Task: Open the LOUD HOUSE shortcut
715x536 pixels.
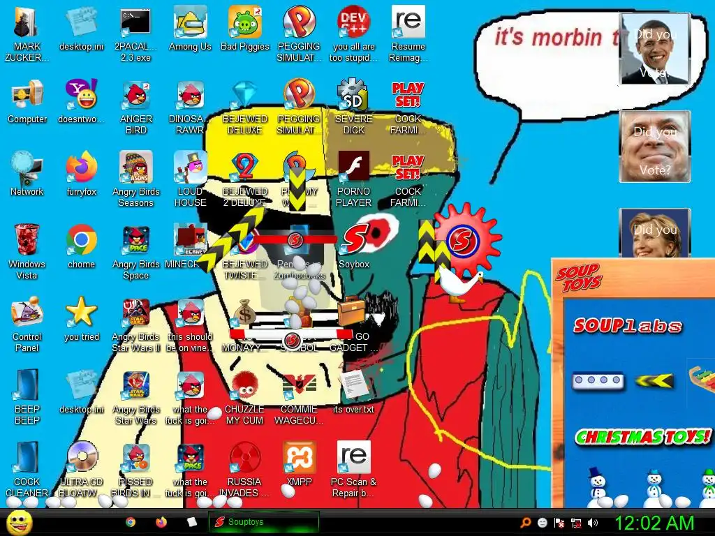Action: point(190,179)
